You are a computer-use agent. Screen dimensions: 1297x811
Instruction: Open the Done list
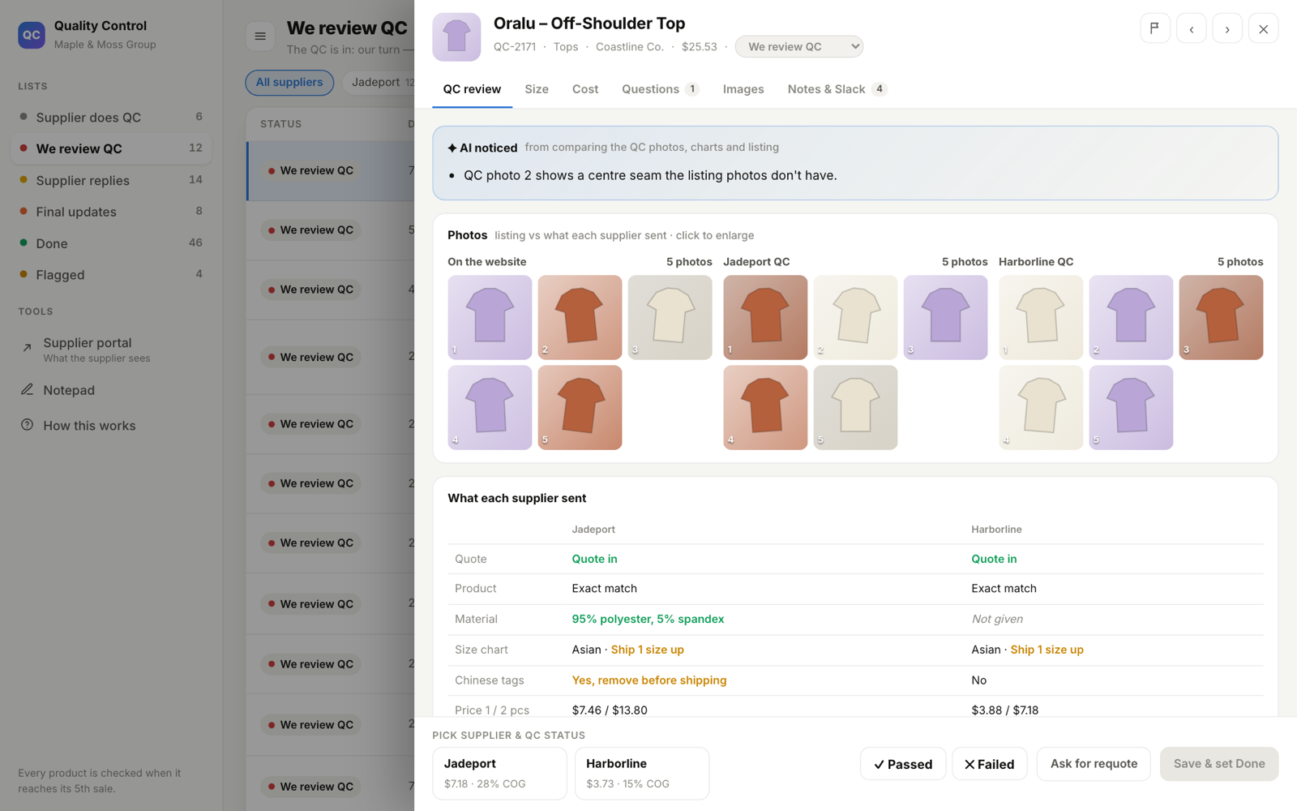(111, 243)
